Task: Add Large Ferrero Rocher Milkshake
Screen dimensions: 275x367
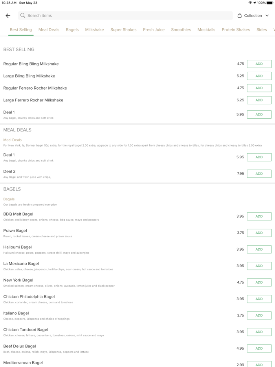Action: [x=259, y=100]
